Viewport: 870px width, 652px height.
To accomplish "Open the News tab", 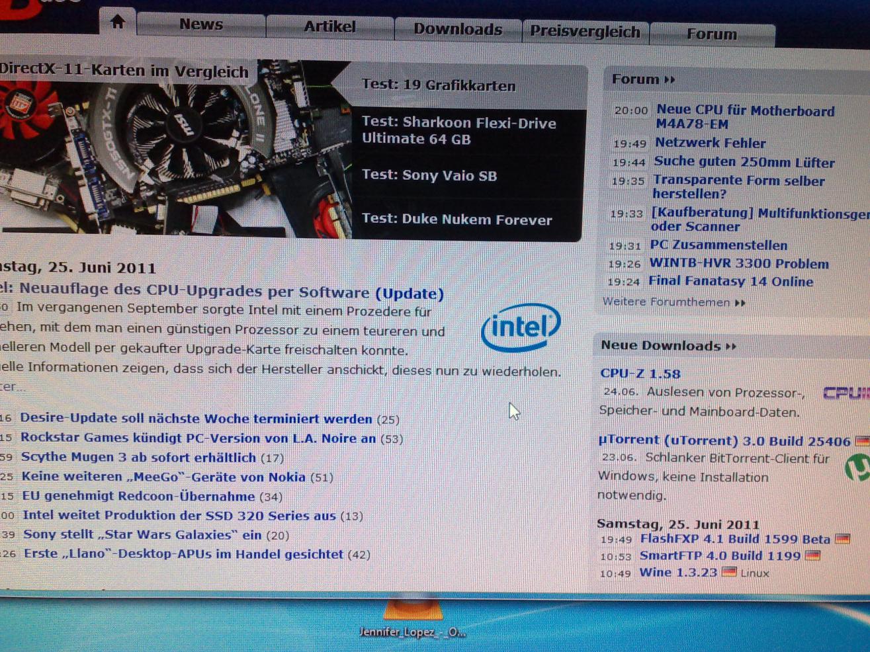I will (x=201, y=24).
